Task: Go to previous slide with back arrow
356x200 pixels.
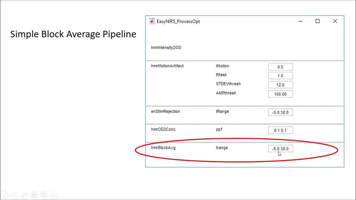Action: click(x=4, y=195)
